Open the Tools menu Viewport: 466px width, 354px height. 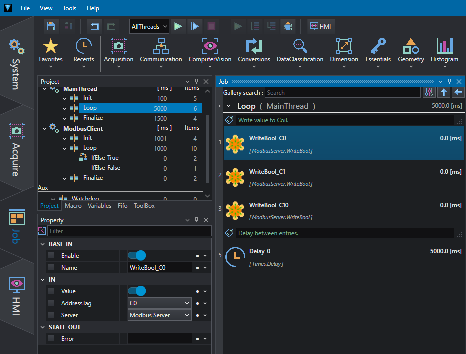pyautogui.click(x=69, y=8)
